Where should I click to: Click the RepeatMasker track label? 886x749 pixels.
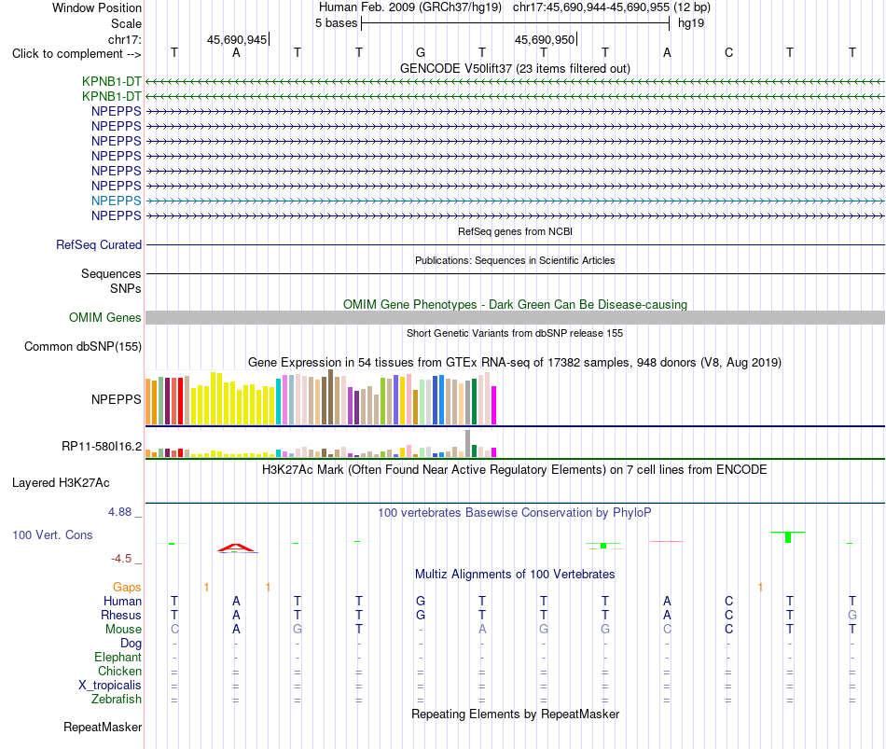pos(103,727)
